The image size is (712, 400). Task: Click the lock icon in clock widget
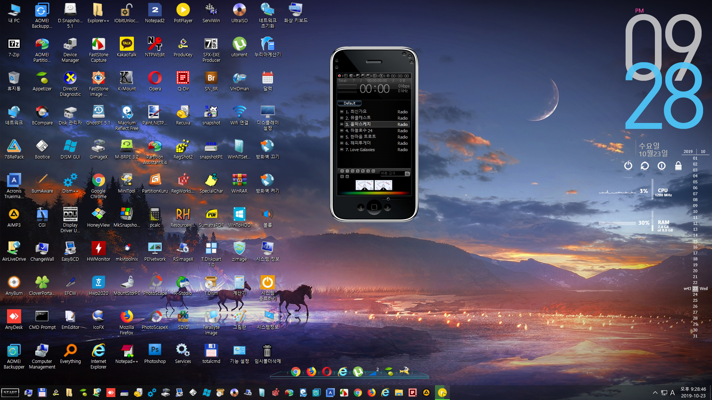tap(678, 166)
